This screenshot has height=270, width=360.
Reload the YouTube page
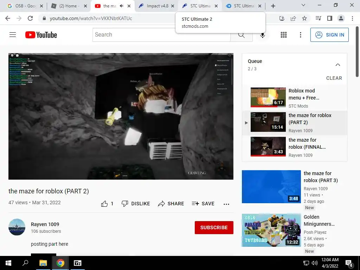point(30,18)
